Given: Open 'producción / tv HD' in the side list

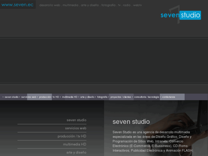Looking at the screenshot, I should (x=72, y=136).
